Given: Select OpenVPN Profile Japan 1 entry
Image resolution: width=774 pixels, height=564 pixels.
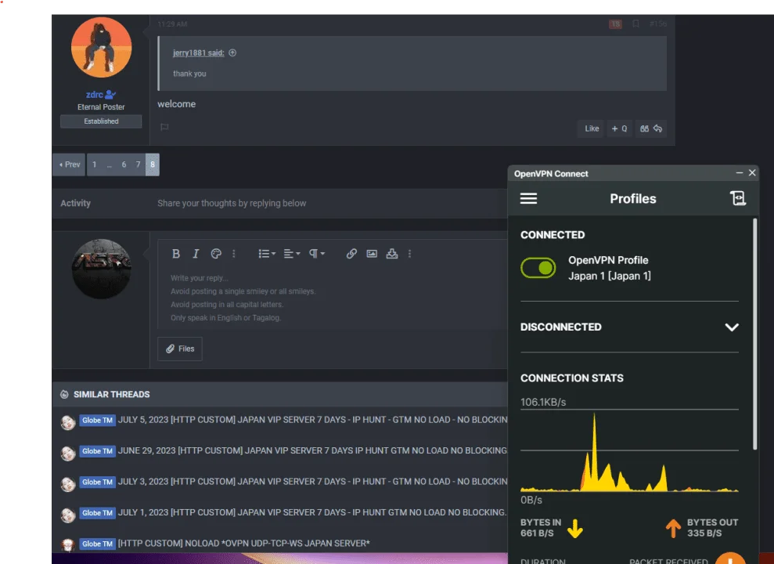Looking at the screenshot, I should [609, 268].
